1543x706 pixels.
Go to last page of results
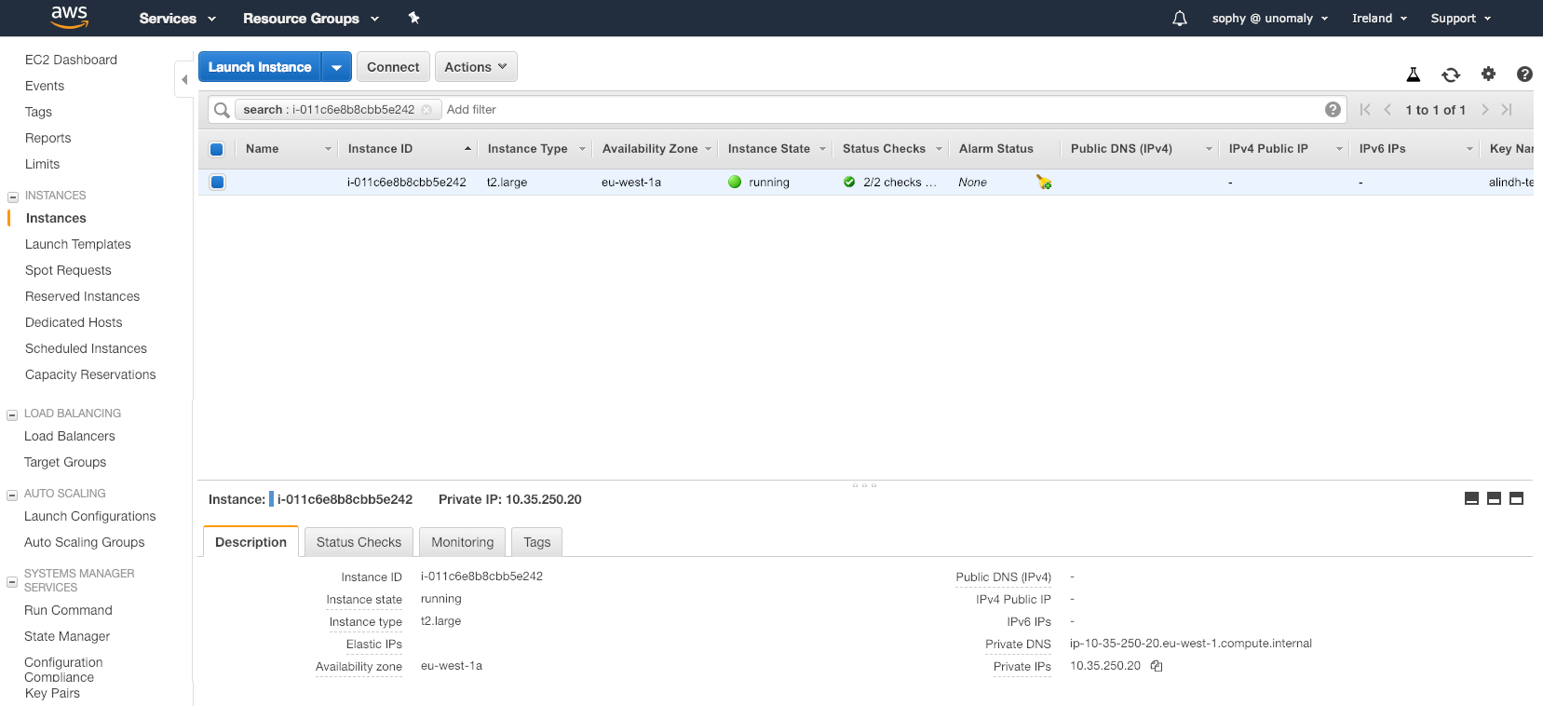coord(1507,110)
